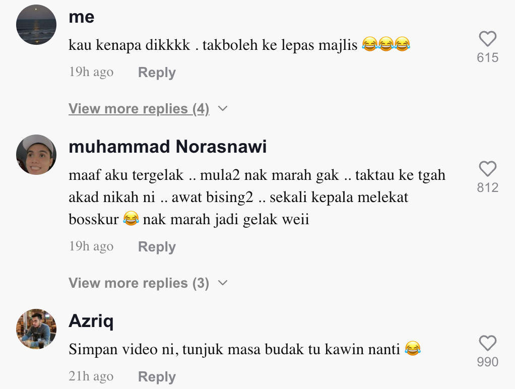
Task: Open profile picture of user 'me'
Action: pos(36,25)
